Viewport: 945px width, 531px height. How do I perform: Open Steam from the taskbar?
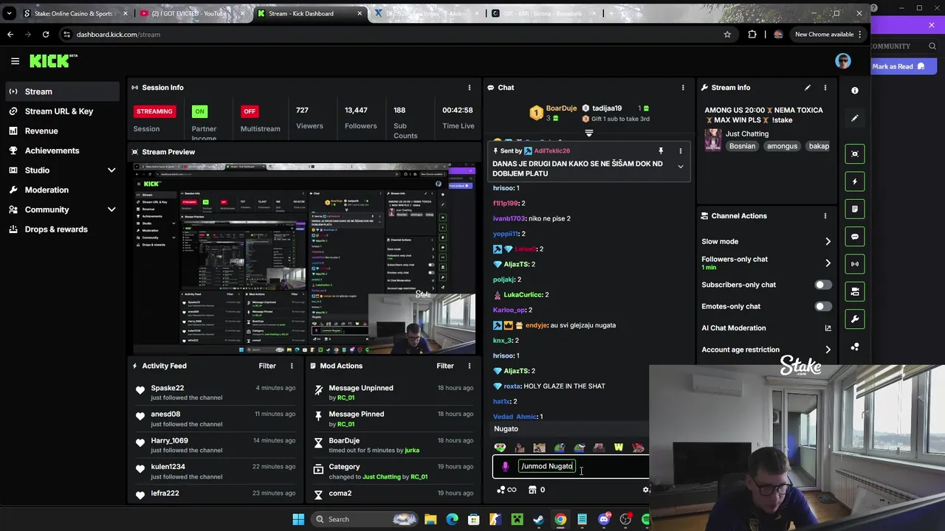539,519
